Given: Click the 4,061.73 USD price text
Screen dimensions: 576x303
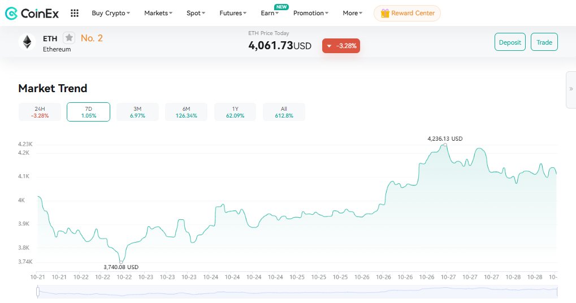Looking at the screenshot, I should click(280, 46).
